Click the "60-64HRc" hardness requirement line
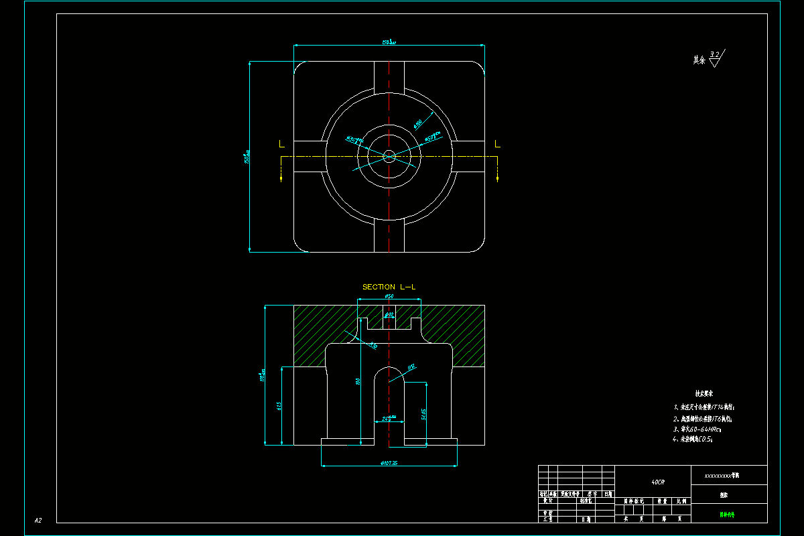The height and width of the screenshot is (536, 804). (x=698, y=428)
